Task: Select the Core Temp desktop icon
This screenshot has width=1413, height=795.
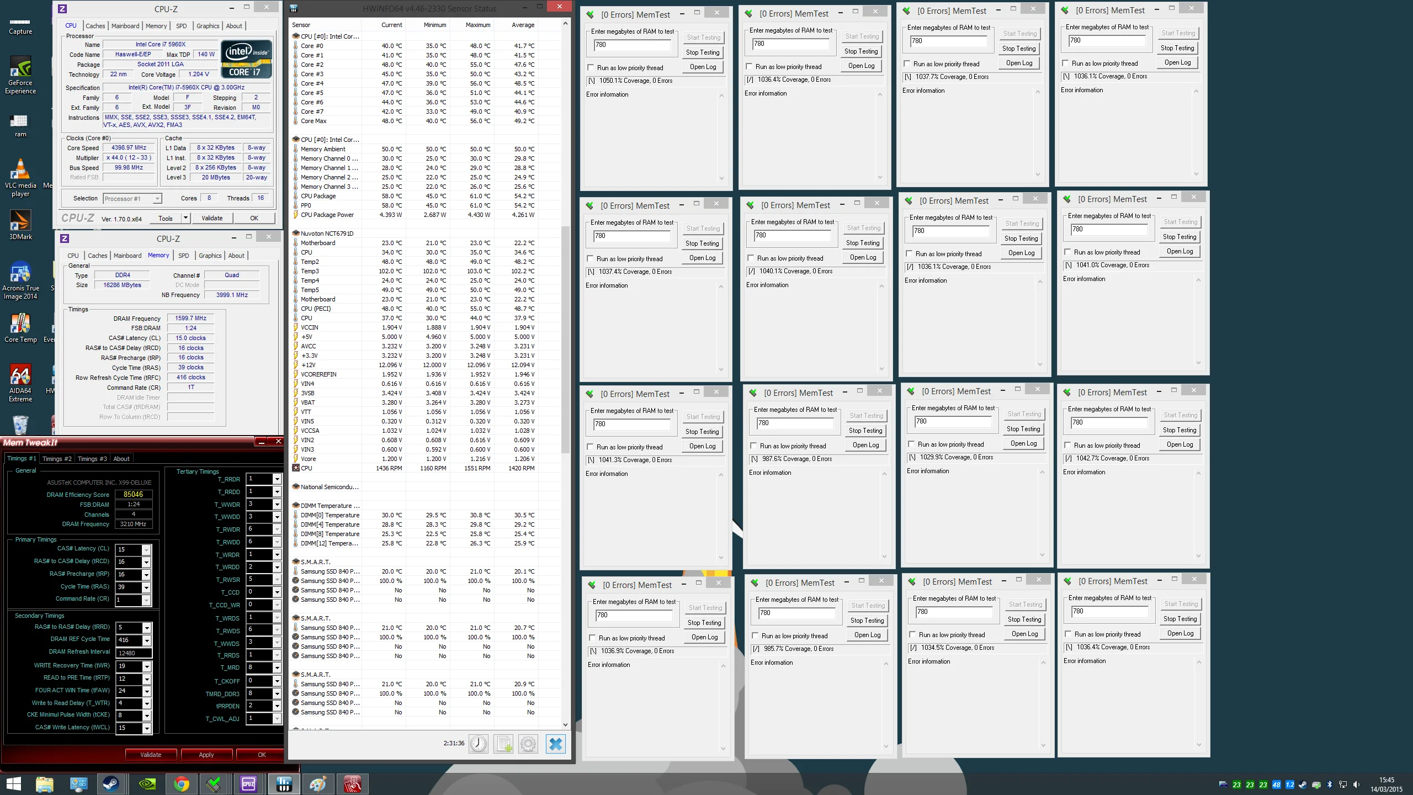Action: 20,328
